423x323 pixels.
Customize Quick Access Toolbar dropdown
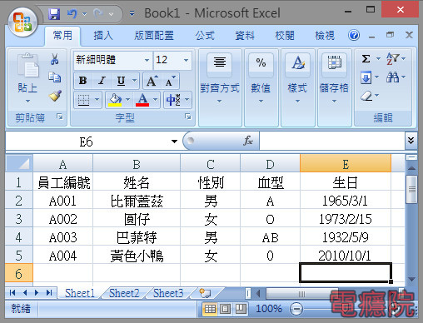[132, 13]
